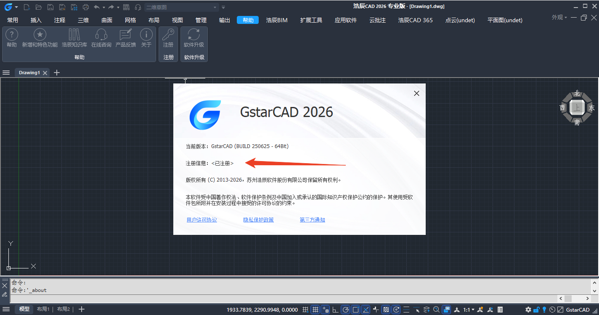Open 浩辰知识库 books icon in ribbon
Screen dimensions: 599x315
[x=74, y=35]
